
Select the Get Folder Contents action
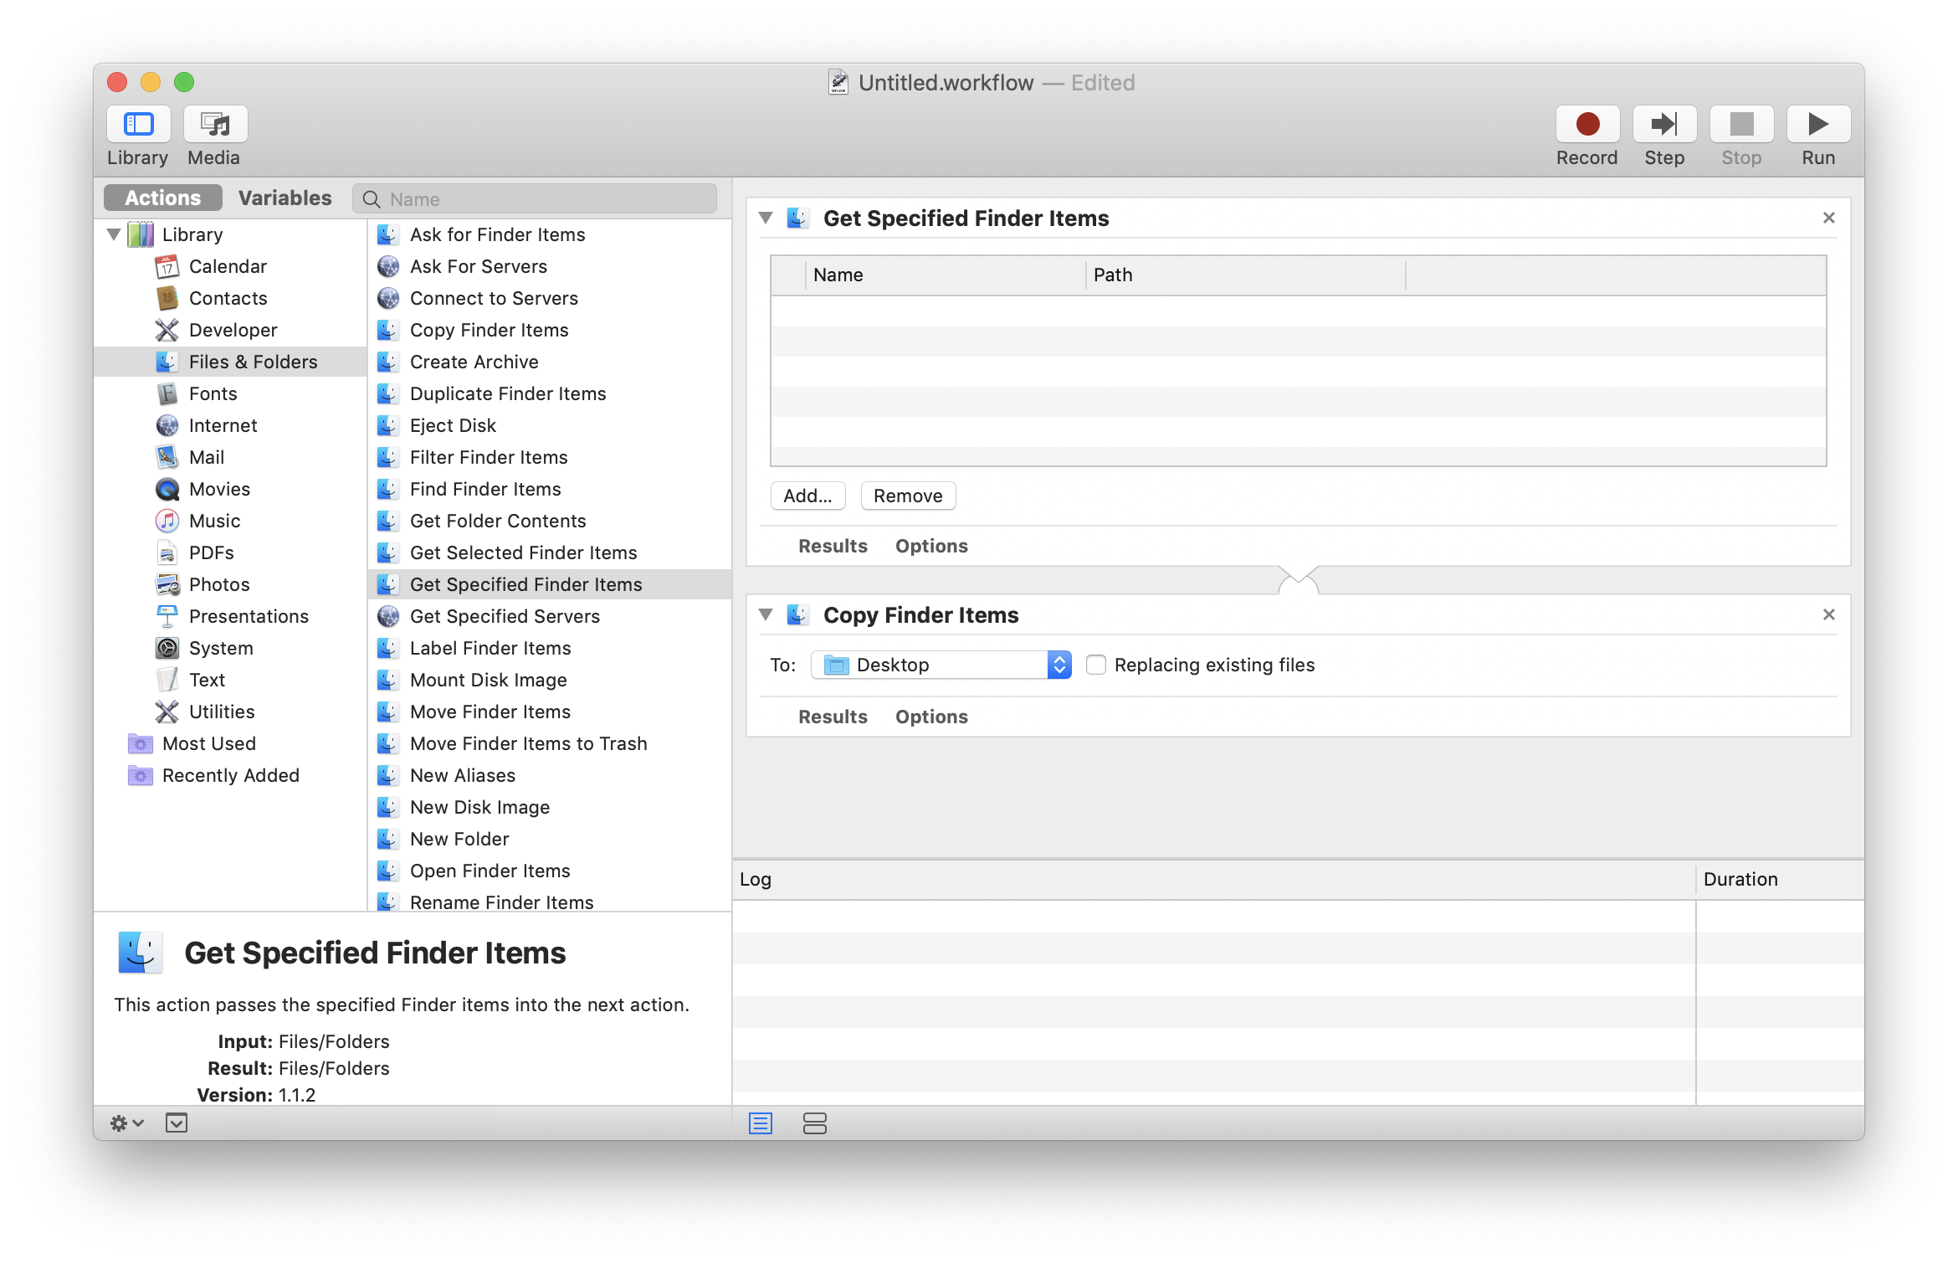(x=550, y=521)
